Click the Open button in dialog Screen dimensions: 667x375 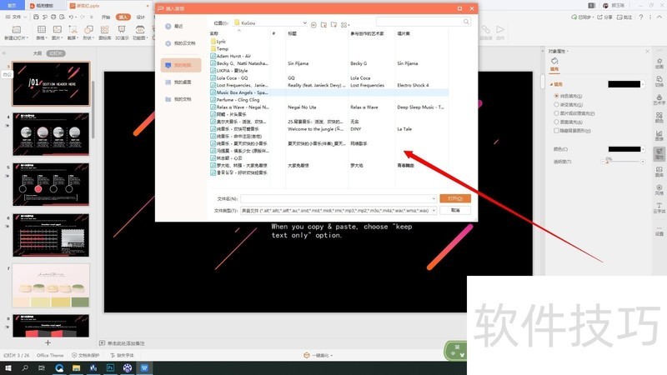pos(455,198)
